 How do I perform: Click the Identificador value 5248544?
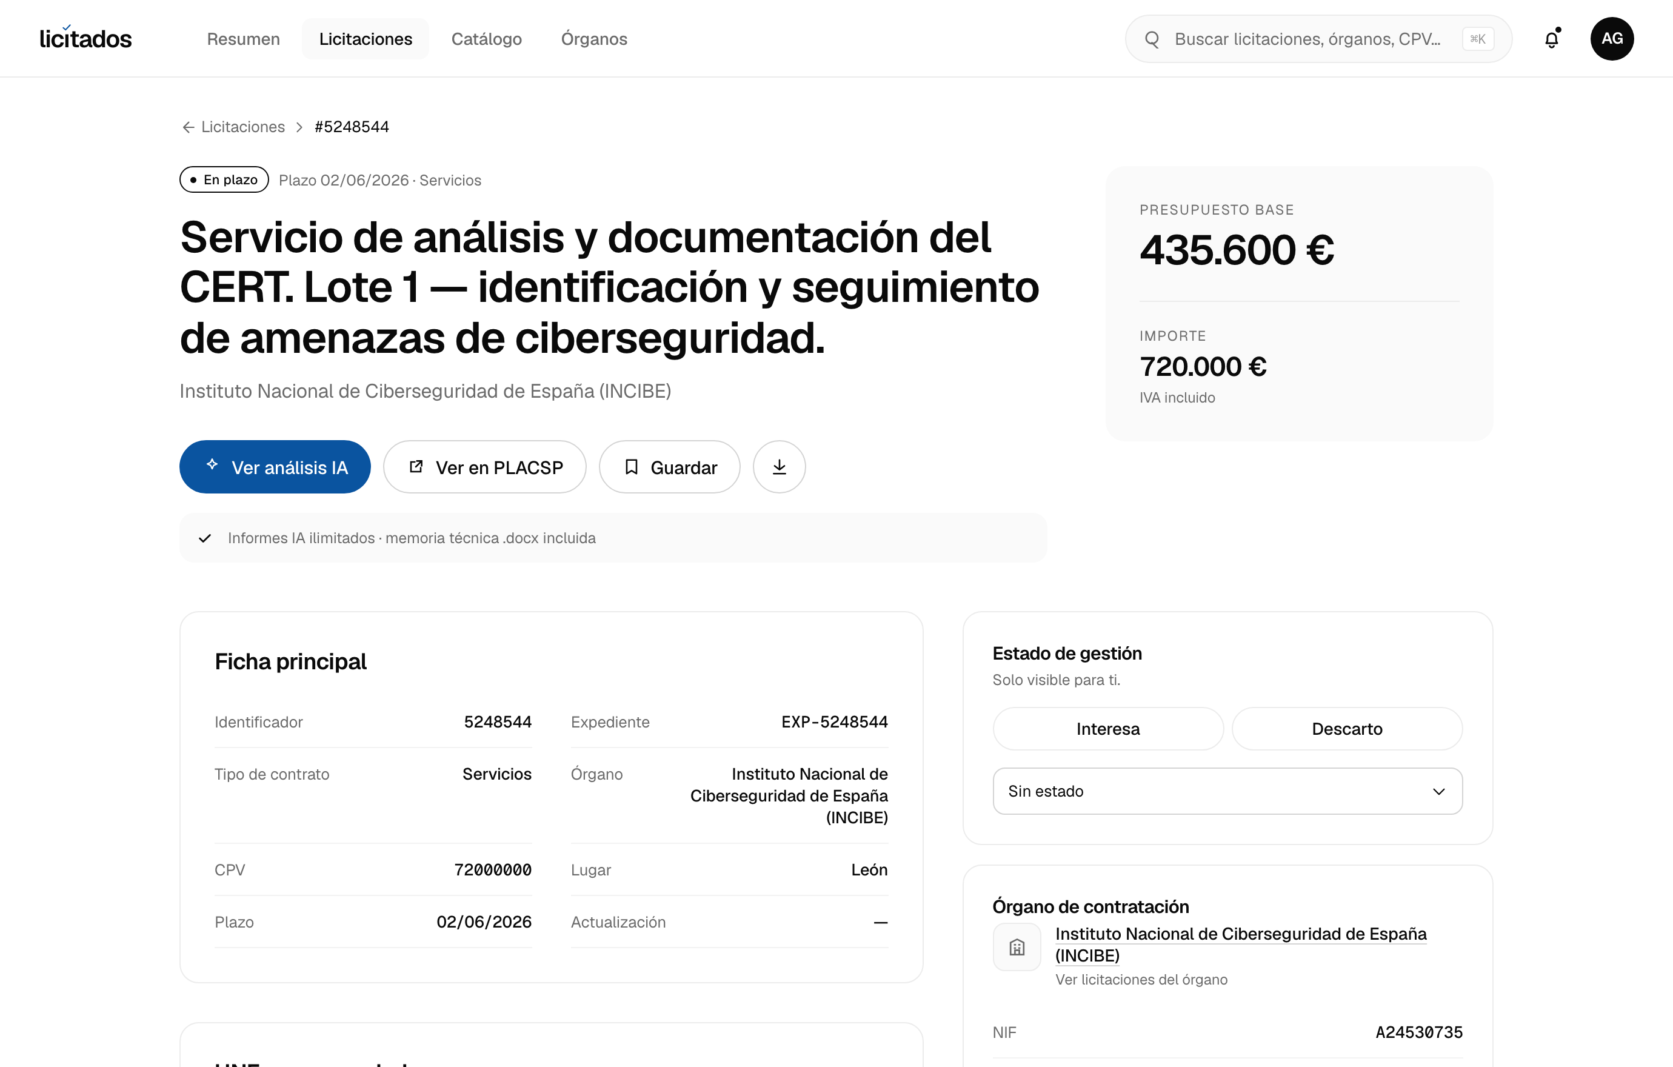pos(498,723)
